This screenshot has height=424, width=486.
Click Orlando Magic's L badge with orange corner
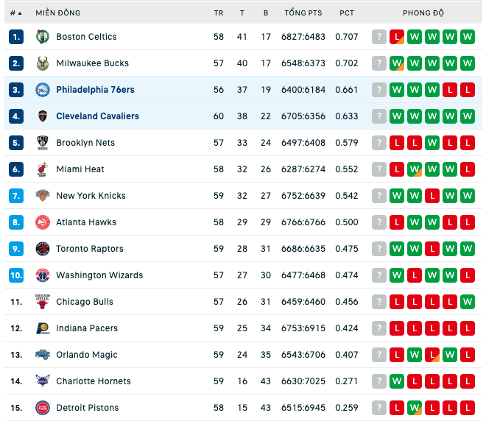tap(432, 355)
